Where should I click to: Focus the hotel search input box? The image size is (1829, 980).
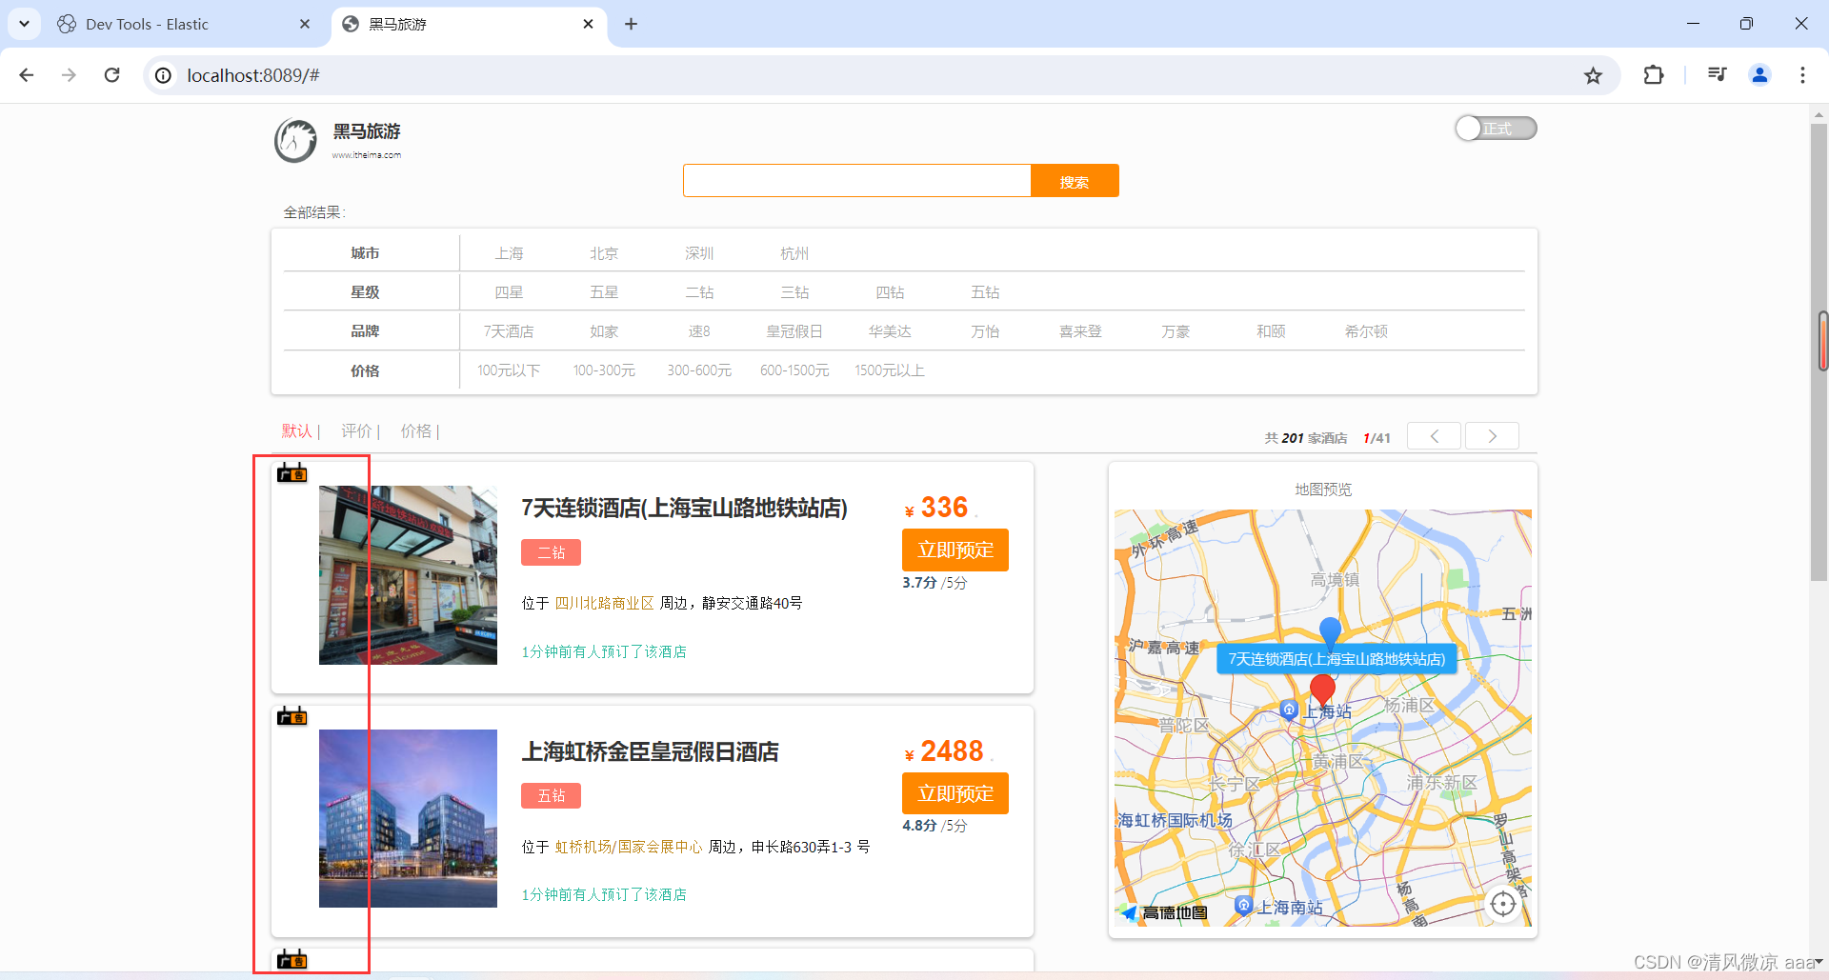coord(856,180)
